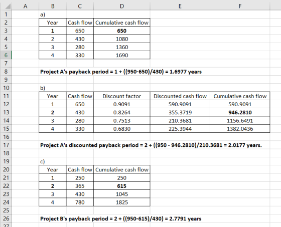Click Project A's payback period formula text

point(121,72)
